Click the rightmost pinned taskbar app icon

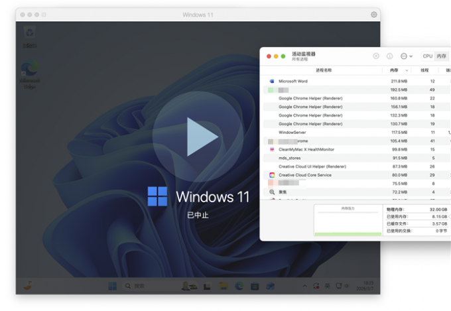pos(270,286)
